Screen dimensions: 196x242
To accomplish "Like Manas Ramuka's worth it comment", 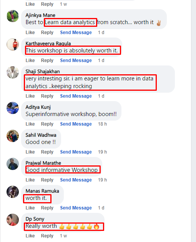I will (x=30, y=208).
